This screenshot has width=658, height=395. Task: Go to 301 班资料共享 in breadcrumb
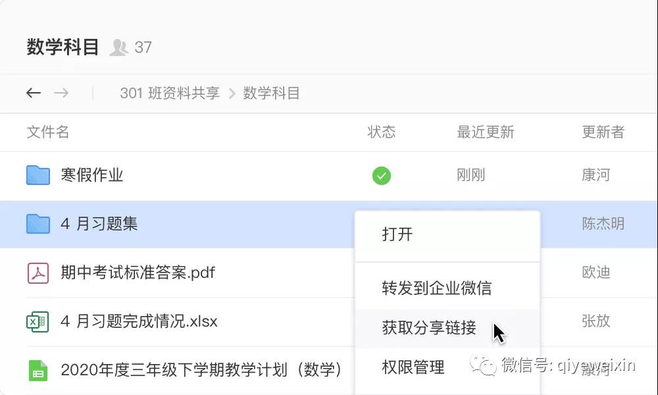point(170,93)
